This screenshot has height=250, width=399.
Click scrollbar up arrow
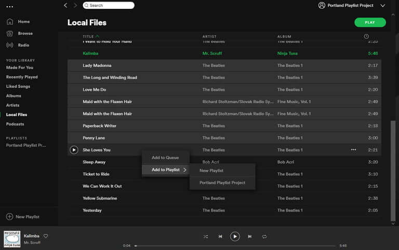(x=393, y=15)
